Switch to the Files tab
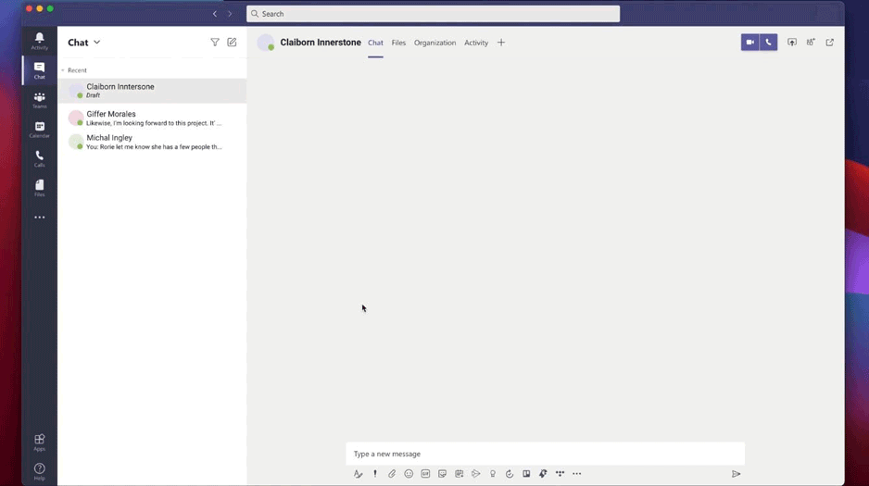Viewport: 869px width, 486px height. click(x=398, y=43)
